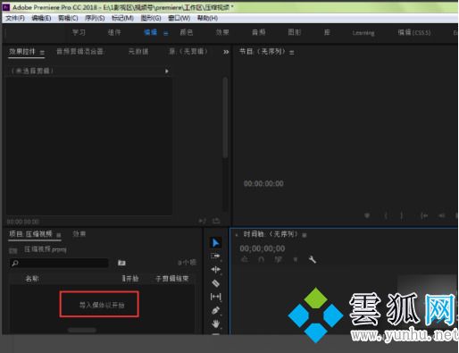This screenshot has height=353, width=459.
Task: Select the Slip tool
Action: pos(215,297)
